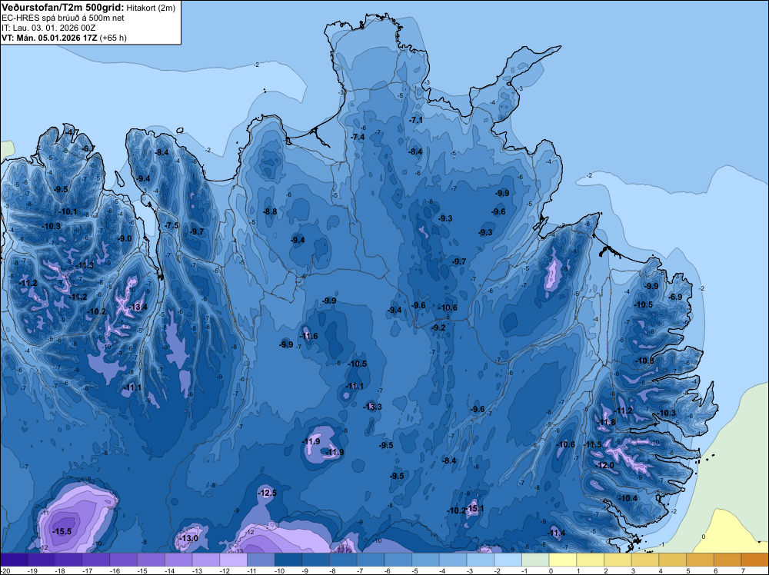
Task: Click the -7.5 temperature label
Action: 171,225
